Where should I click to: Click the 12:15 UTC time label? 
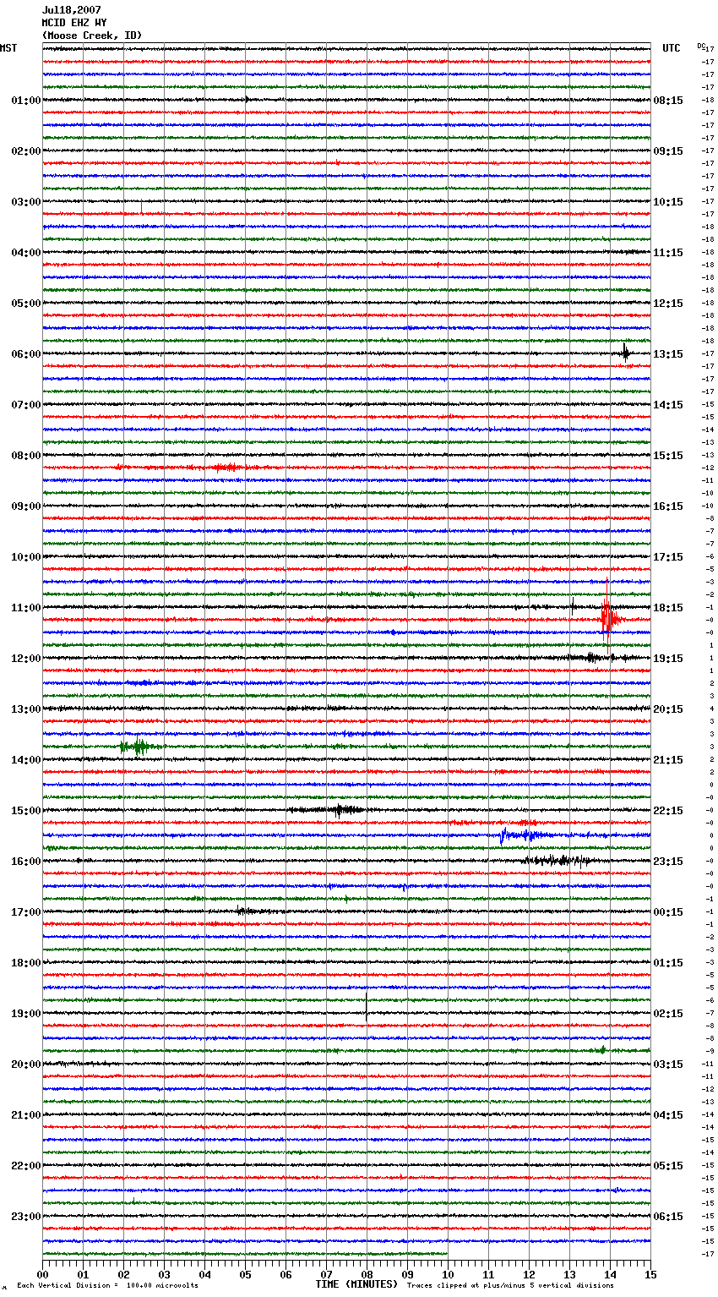coord(668,304)
